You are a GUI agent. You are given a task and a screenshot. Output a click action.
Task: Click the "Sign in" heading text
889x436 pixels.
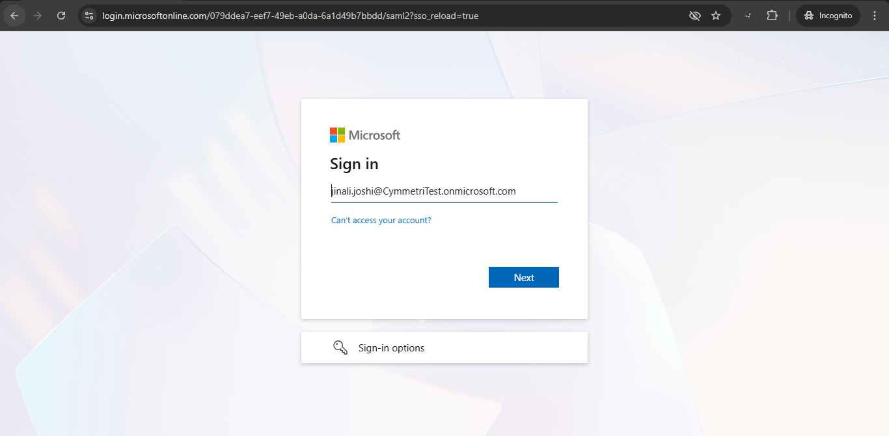point(354,164)
